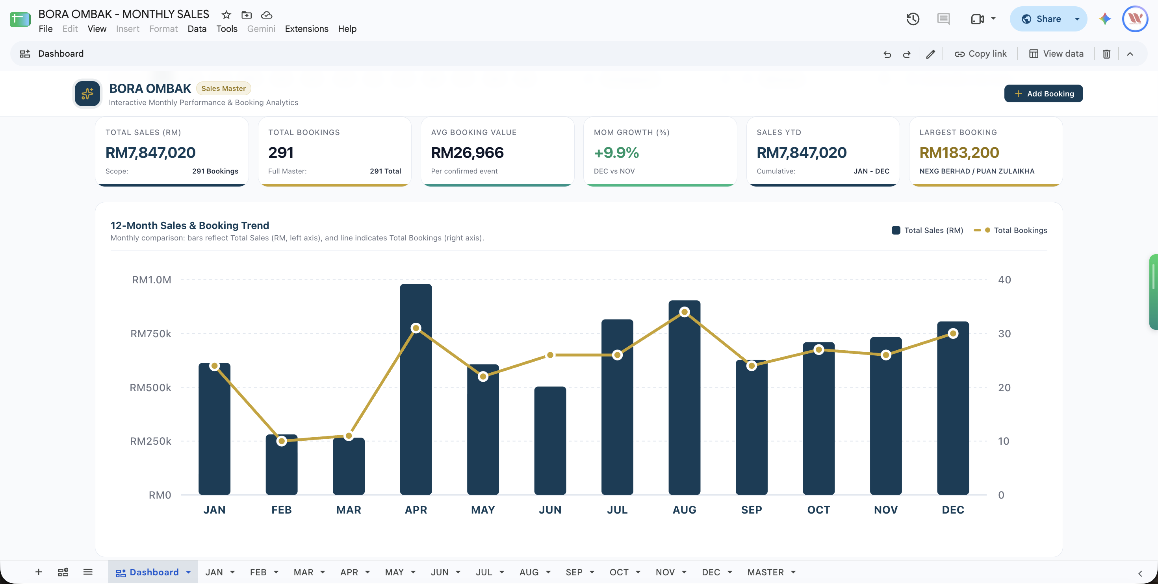The image size is (1158, 584).
Task: Star the BORA OMBAK spreadsheet
Action: [x=226, y=15]
